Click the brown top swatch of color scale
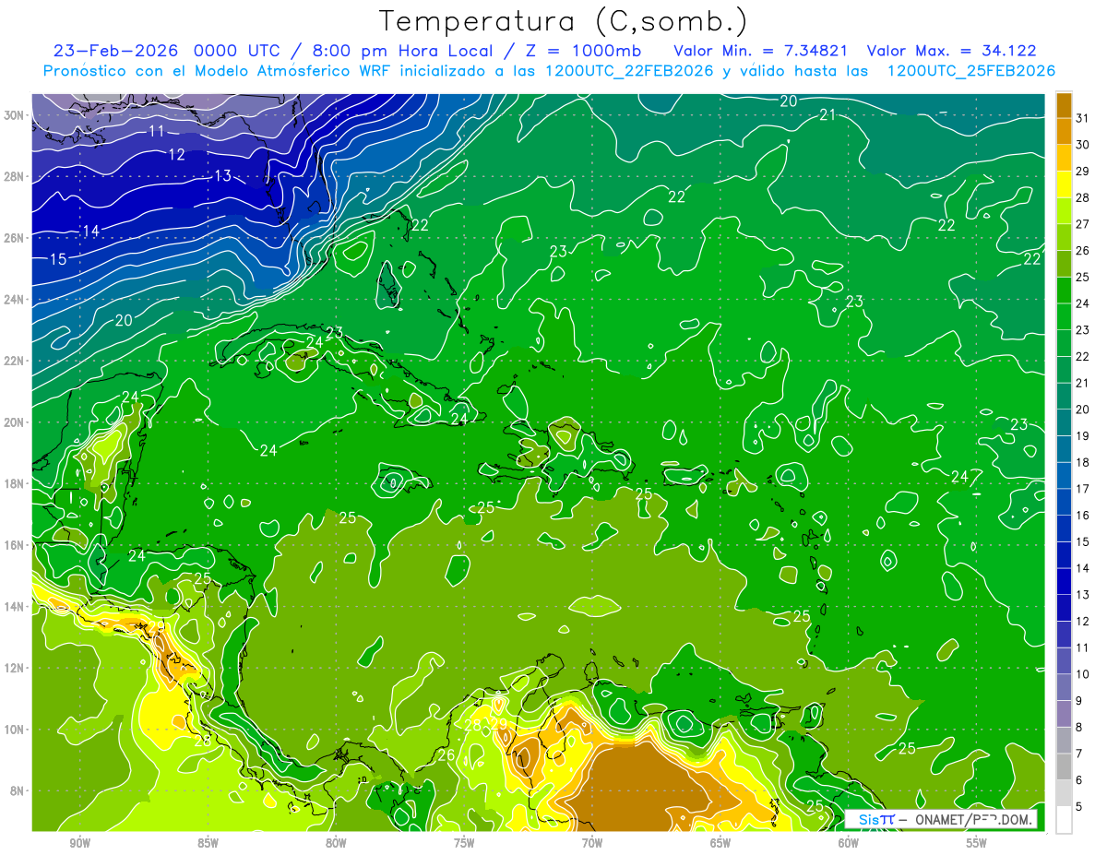The image size is (1107, 855). (1064, 105)
